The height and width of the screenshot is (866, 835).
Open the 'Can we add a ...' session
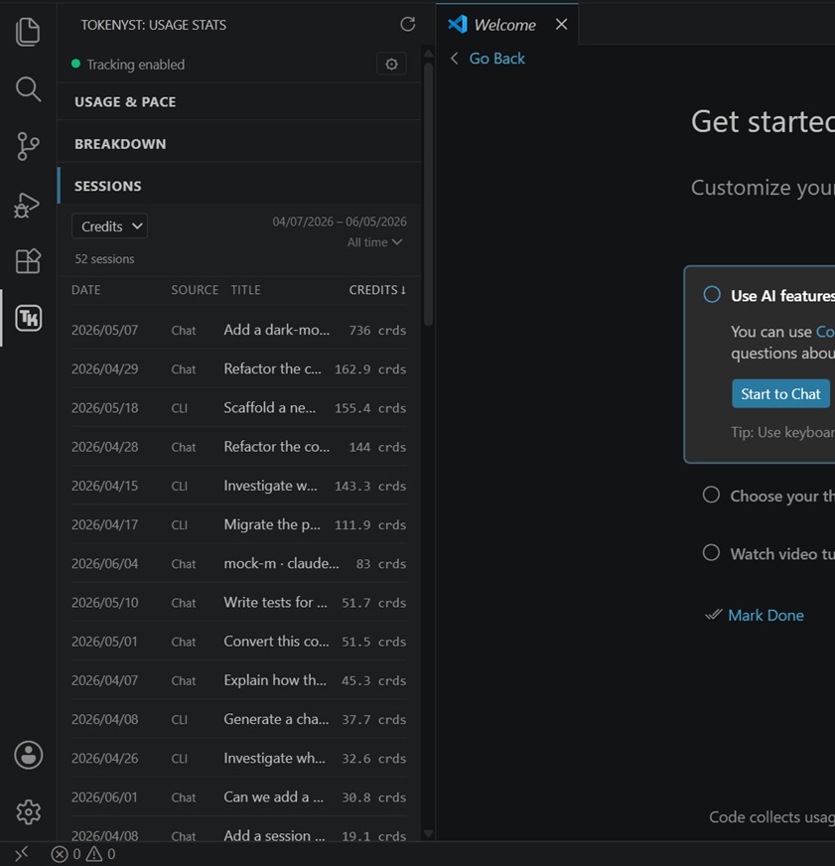238,796
